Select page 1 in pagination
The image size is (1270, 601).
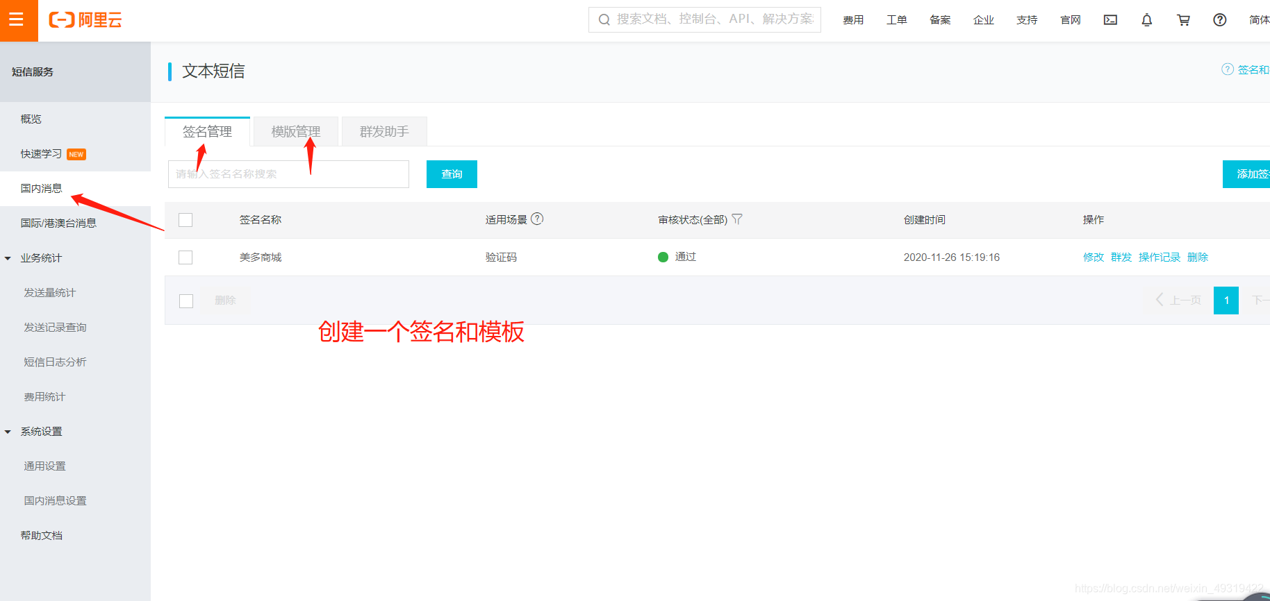[1226, 300]
